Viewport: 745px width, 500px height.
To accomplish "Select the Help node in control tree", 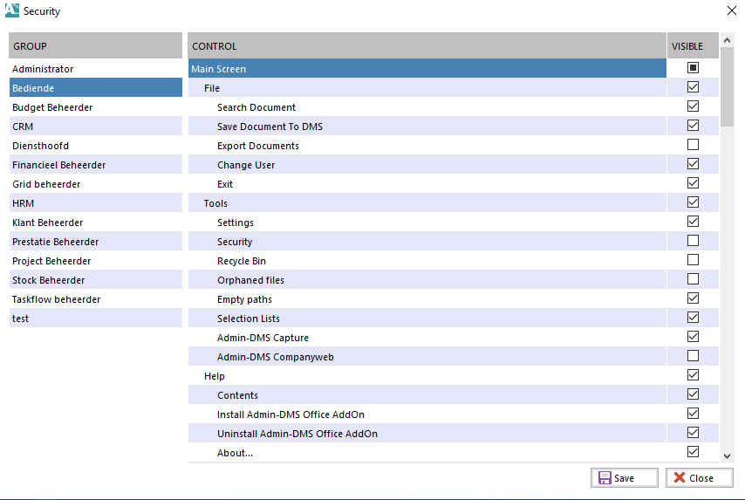I will point(214,376).
